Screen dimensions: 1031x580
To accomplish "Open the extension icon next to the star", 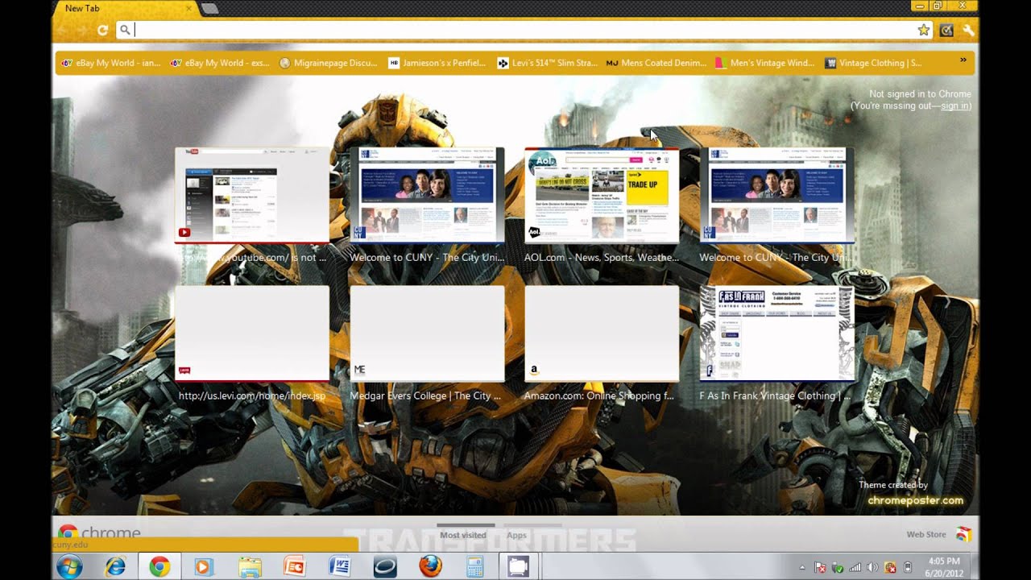I will 947,30.
